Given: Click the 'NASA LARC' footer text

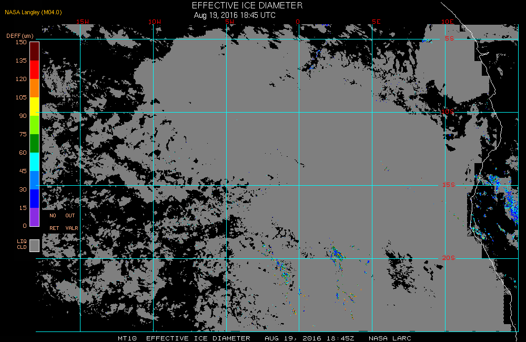Looking at the screenshot, I should (390, 338).
